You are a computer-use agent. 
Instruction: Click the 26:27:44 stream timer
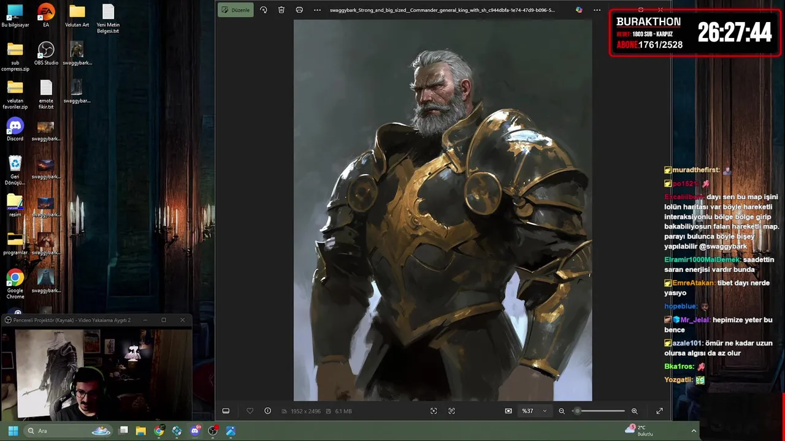click(x=734, y=32)
